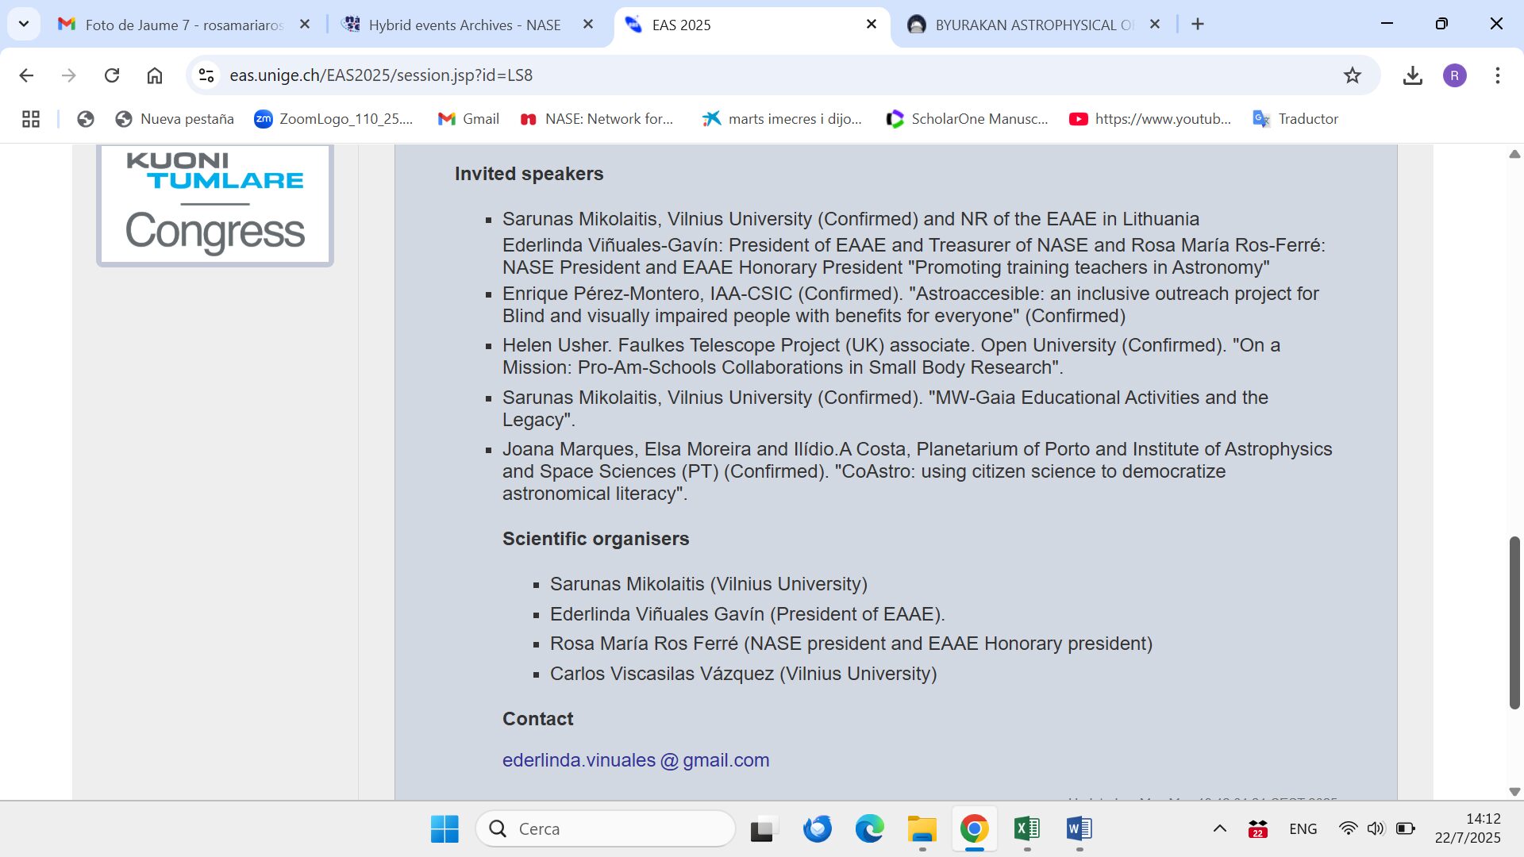Switch to the Foto de Jaume 7 Gmail tab
The image size is (1524, 857).
coord(184,25)
